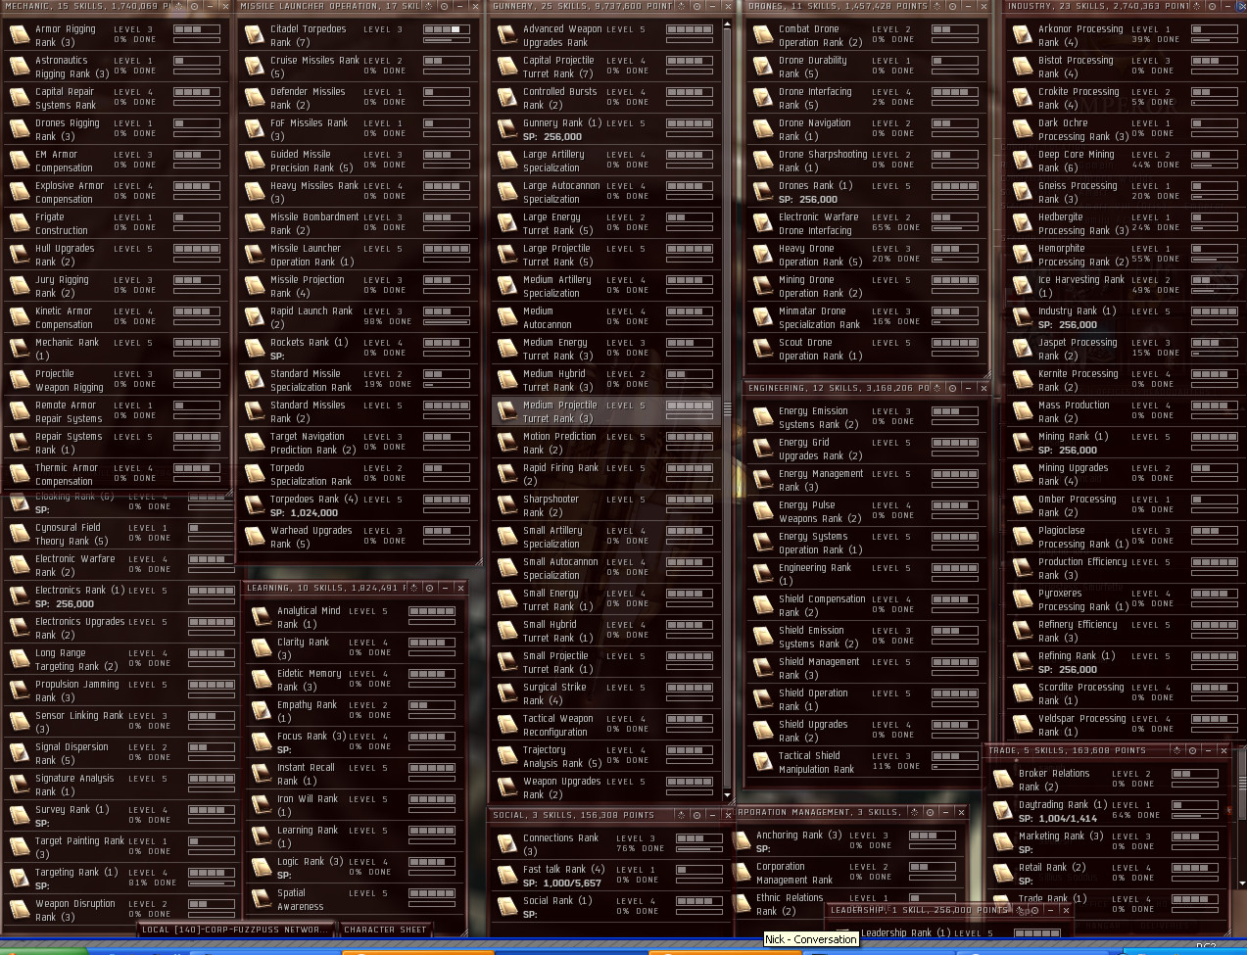Click the Arkonor Processing skill book icon
Image resolution: width=1247 pixels, height=955 pixels.
[x=1023, y=36]
